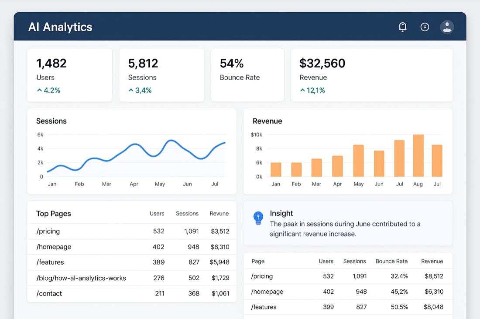Image resolution: width=480 pixels, height=319 pixels.
Task: Click the 45,2% bounce rate cell
Action: 399,292
